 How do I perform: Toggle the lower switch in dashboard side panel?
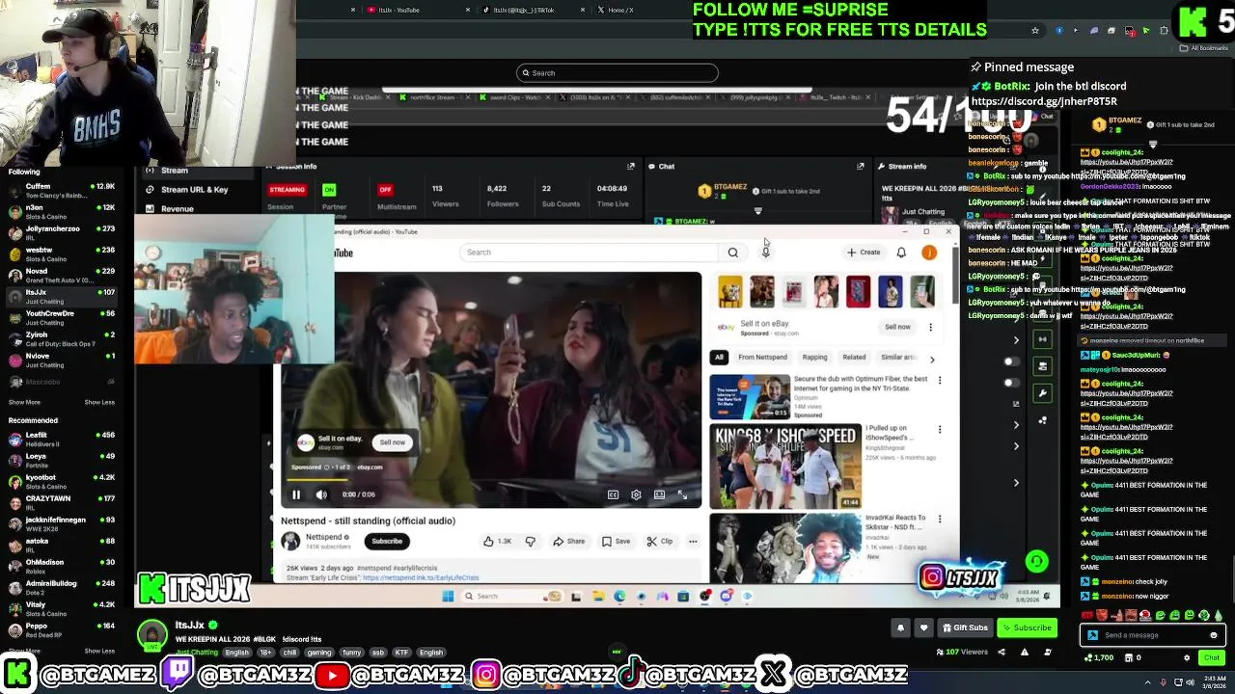1010,382
